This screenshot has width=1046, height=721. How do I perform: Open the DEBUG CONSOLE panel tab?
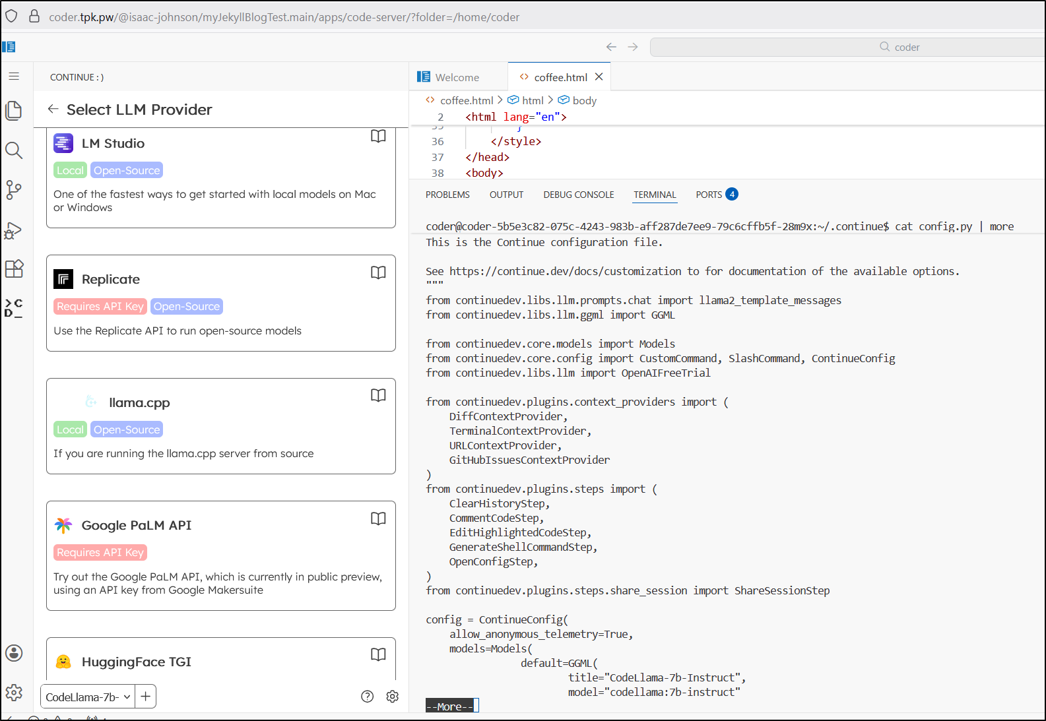[579, 195]
